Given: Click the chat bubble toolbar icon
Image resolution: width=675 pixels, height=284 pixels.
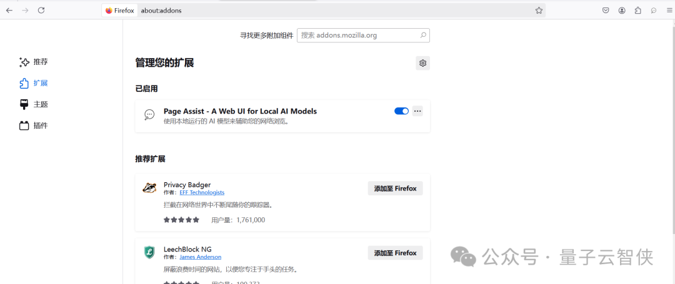Looking at the screenshot, I should tap(654, 11).
